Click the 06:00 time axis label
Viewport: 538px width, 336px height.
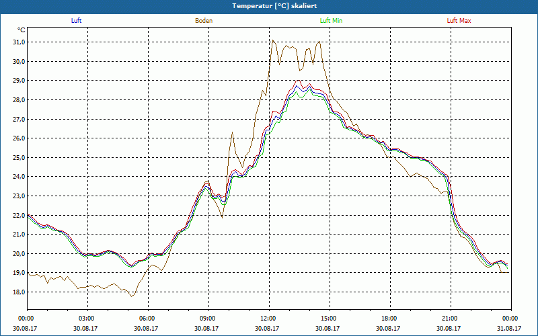point(146,319)
